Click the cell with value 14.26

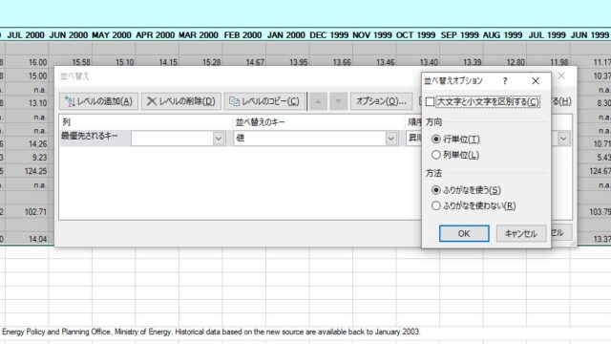coord(27,144)
